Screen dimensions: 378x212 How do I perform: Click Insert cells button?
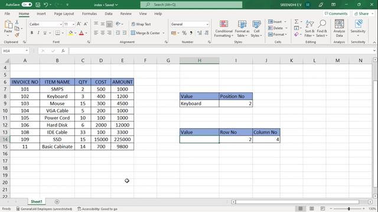pyautogui.click(x=275, y=22)
